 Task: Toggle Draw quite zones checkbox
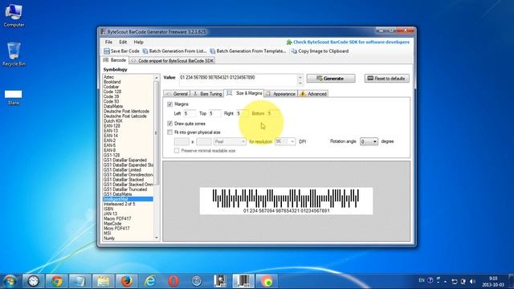[x=169, y=124]
